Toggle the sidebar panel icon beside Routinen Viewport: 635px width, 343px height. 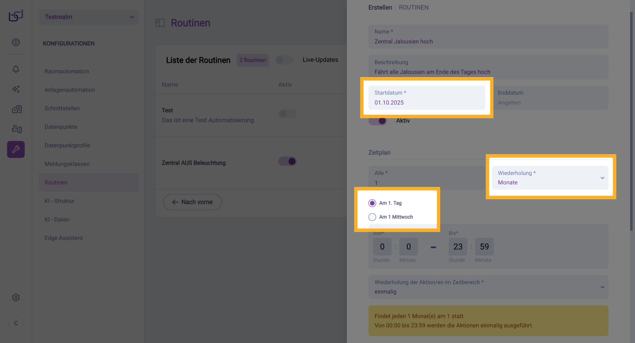click(x=160, y=23)
